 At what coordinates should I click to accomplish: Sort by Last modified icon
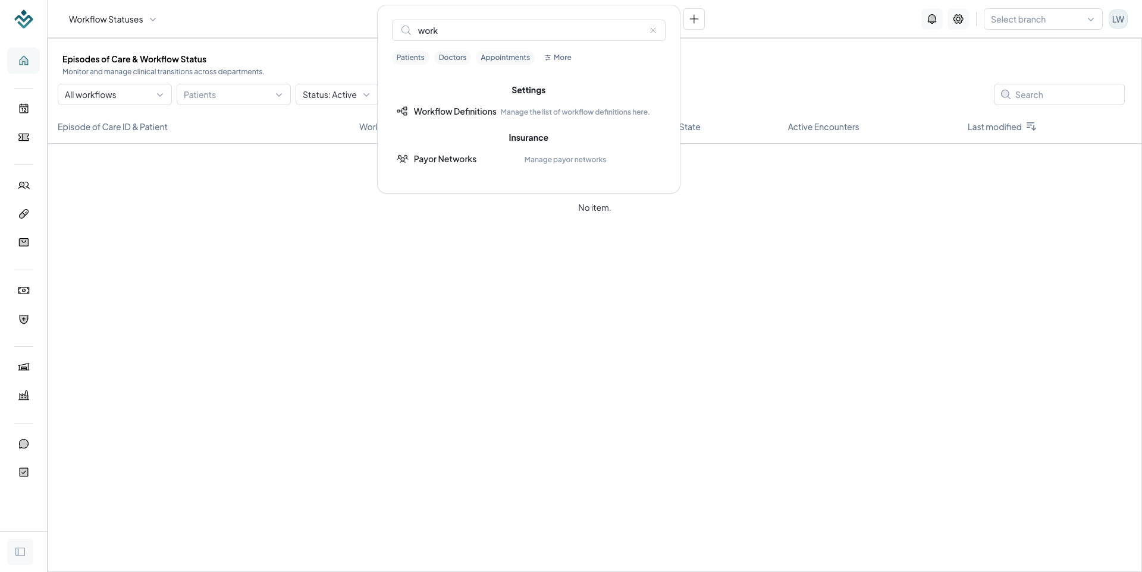pyautogui.click(x=1031, y=127)
